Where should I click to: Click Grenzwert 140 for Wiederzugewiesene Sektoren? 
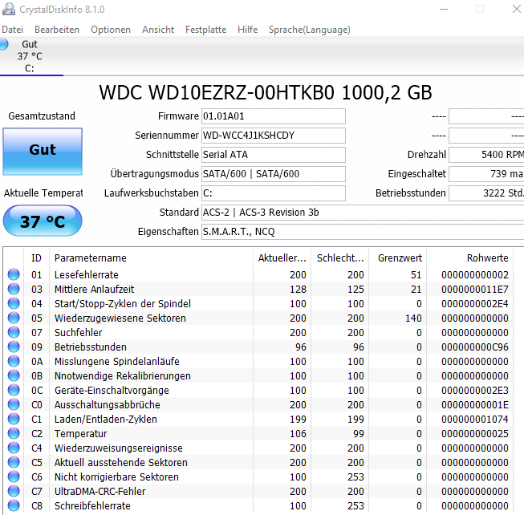pyautogui.click(x=413, y=318)
